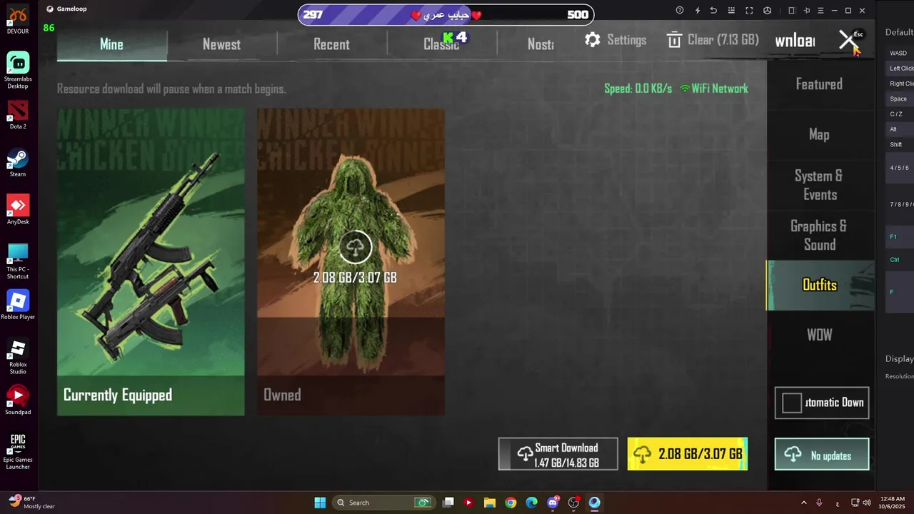914x514 pixels.
Task: Open volume control in system tray
Action: 868,503
